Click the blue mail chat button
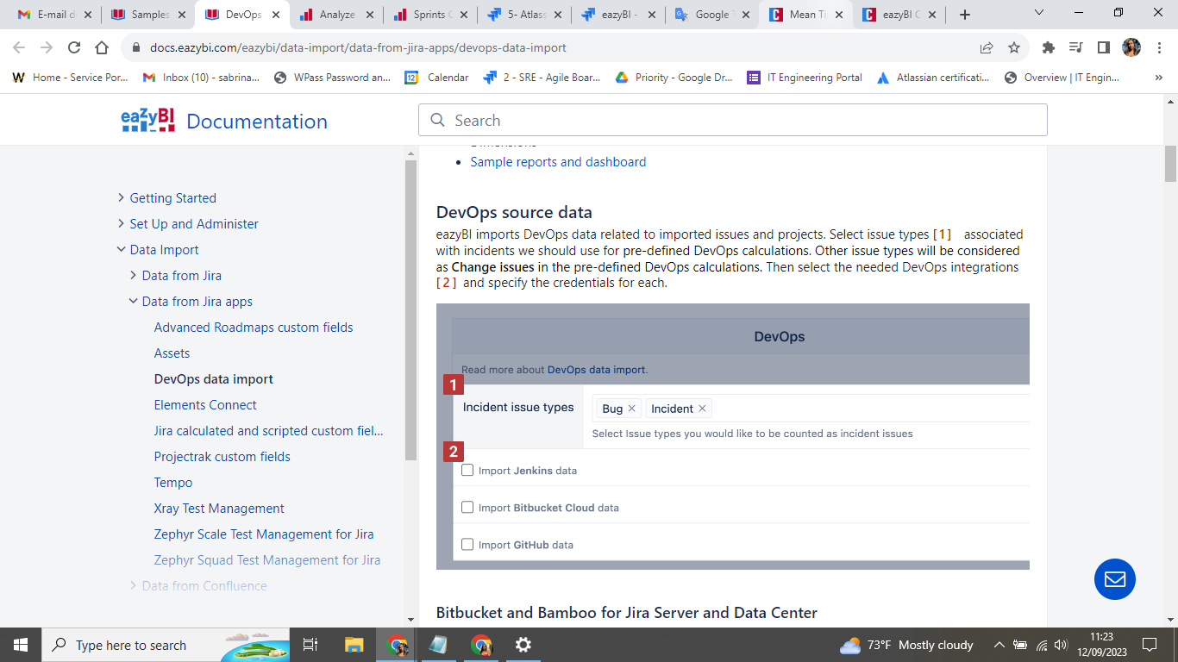The height and width of the screenshot is (662, 1178). point(1115,579)
